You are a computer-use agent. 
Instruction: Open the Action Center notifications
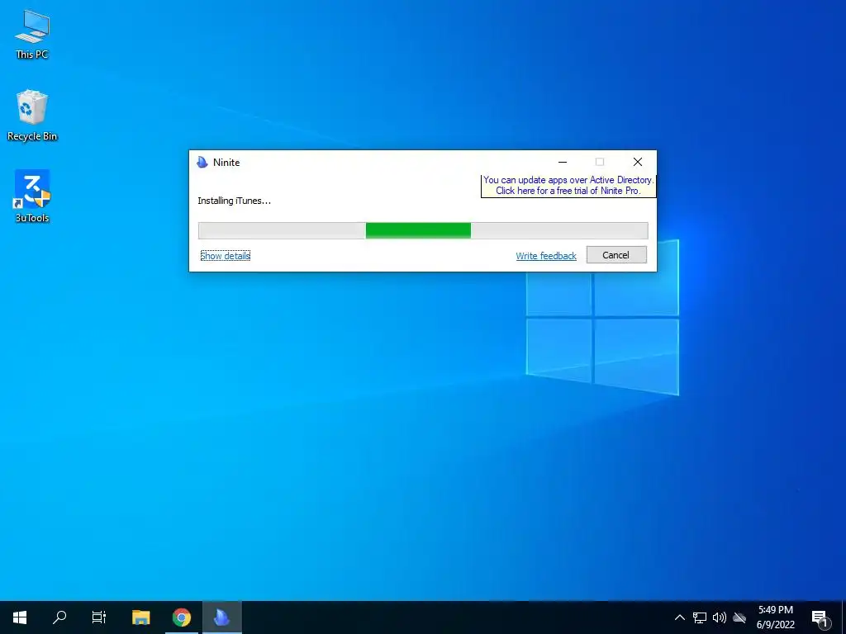point(820,617)
